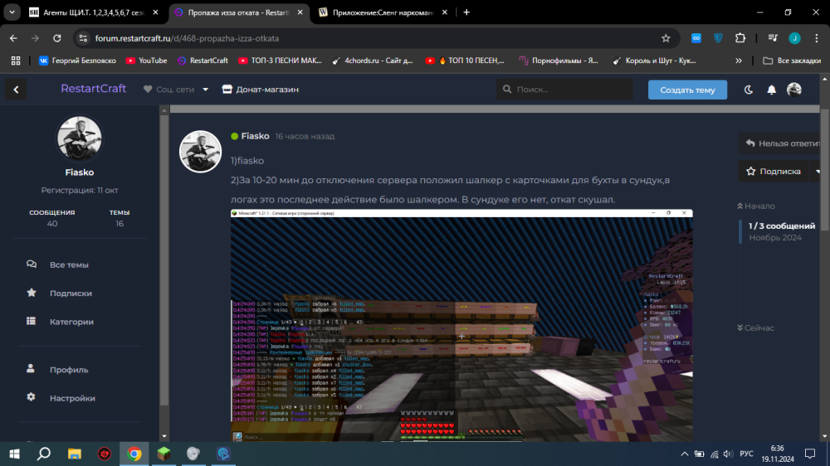830x466 pixels.
Task: Open the Донат-магазин link
Action: [x=261, y=90]
